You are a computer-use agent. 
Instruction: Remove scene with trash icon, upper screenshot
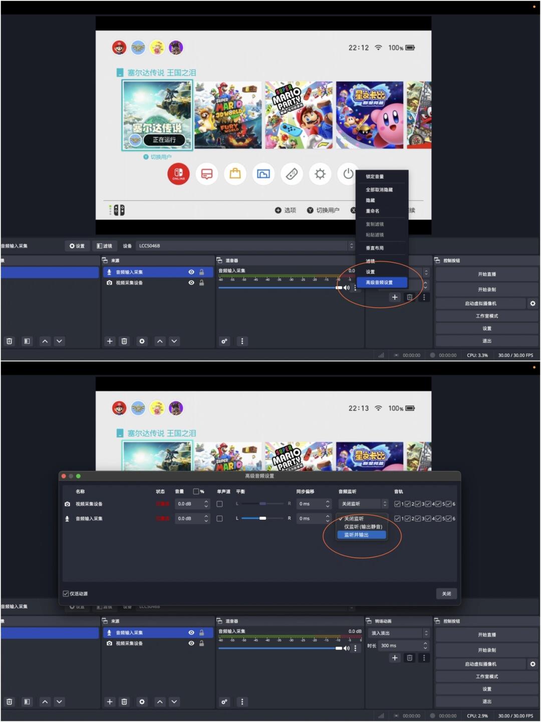coord(9,341)
